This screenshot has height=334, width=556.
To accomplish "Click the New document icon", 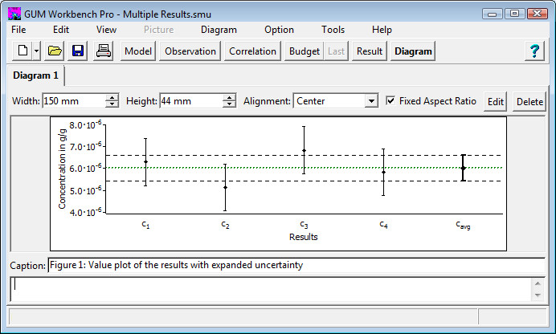I will click(22, 51).
